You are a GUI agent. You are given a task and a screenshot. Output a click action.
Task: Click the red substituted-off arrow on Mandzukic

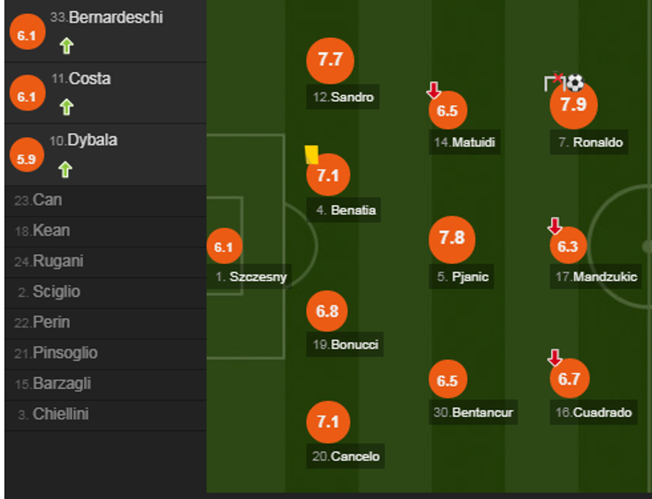[554, 226]
